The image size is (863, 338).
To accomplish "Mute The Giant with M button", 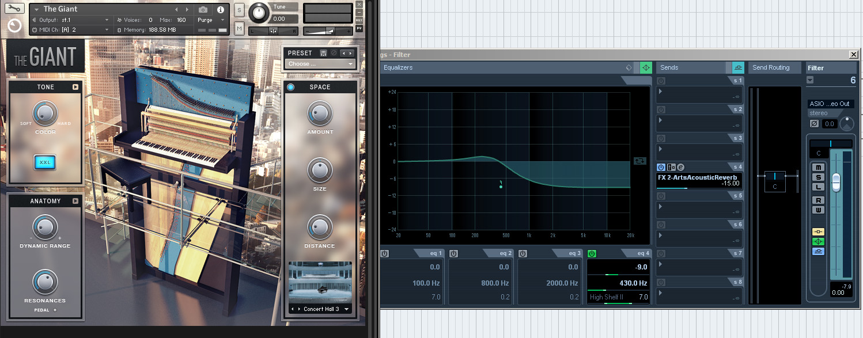I will pyautogui.click(x=239, y=28).
